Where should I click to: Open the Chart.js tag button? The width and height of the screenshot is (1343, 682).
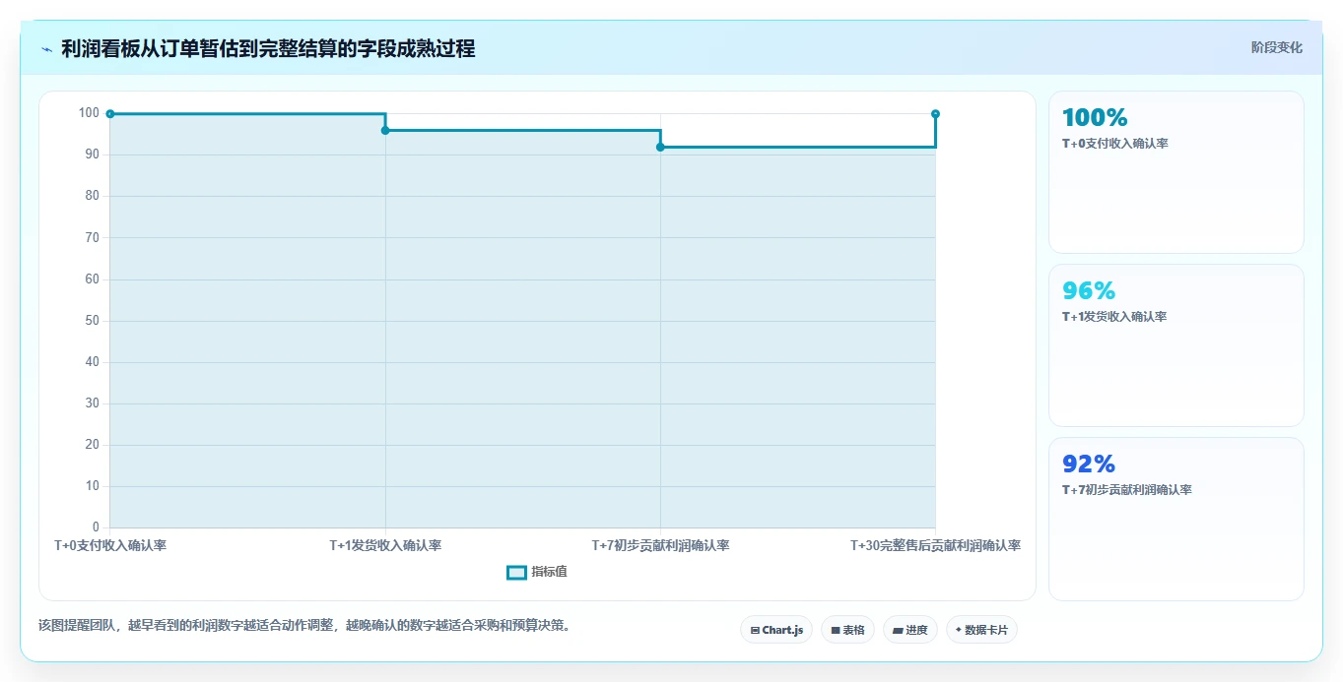click(x=776, y=630)
